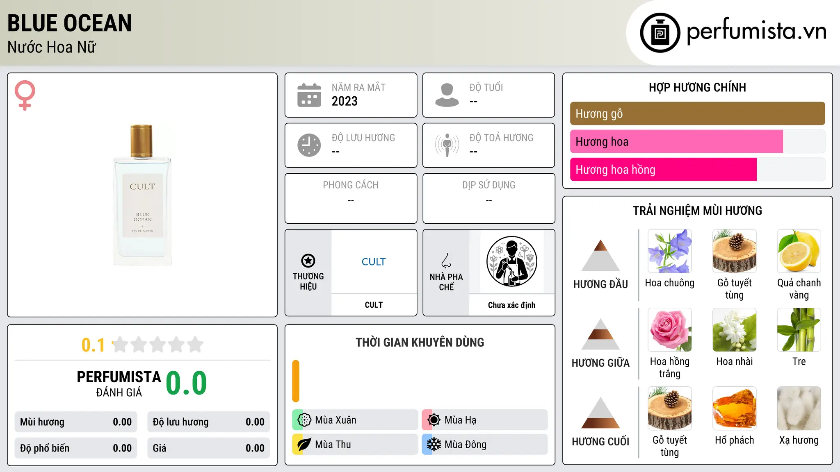Screen dimensions: 840x472
Task: Click the Mùa Hạ season label
Action: pos(461,420)
